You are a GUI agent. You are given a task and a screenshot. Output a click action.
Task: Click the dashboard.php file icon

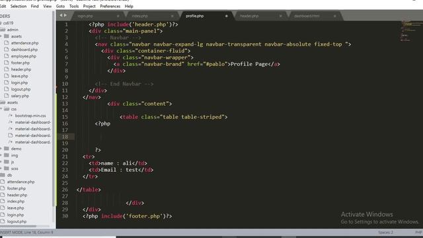coord(7,50)
